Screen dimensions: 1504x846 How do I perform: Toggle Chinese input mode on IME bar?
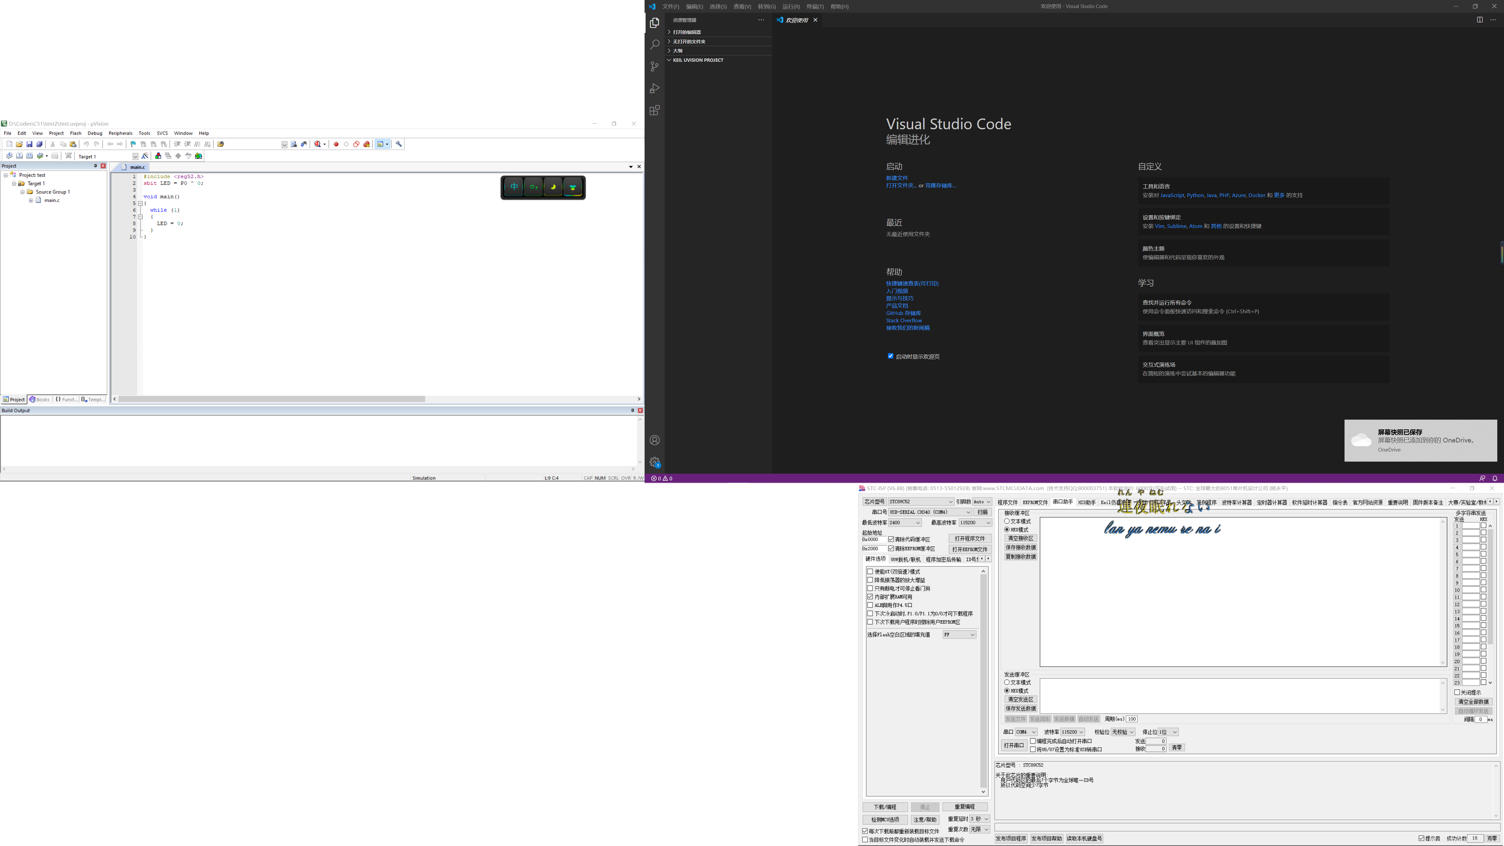point(514,187)
